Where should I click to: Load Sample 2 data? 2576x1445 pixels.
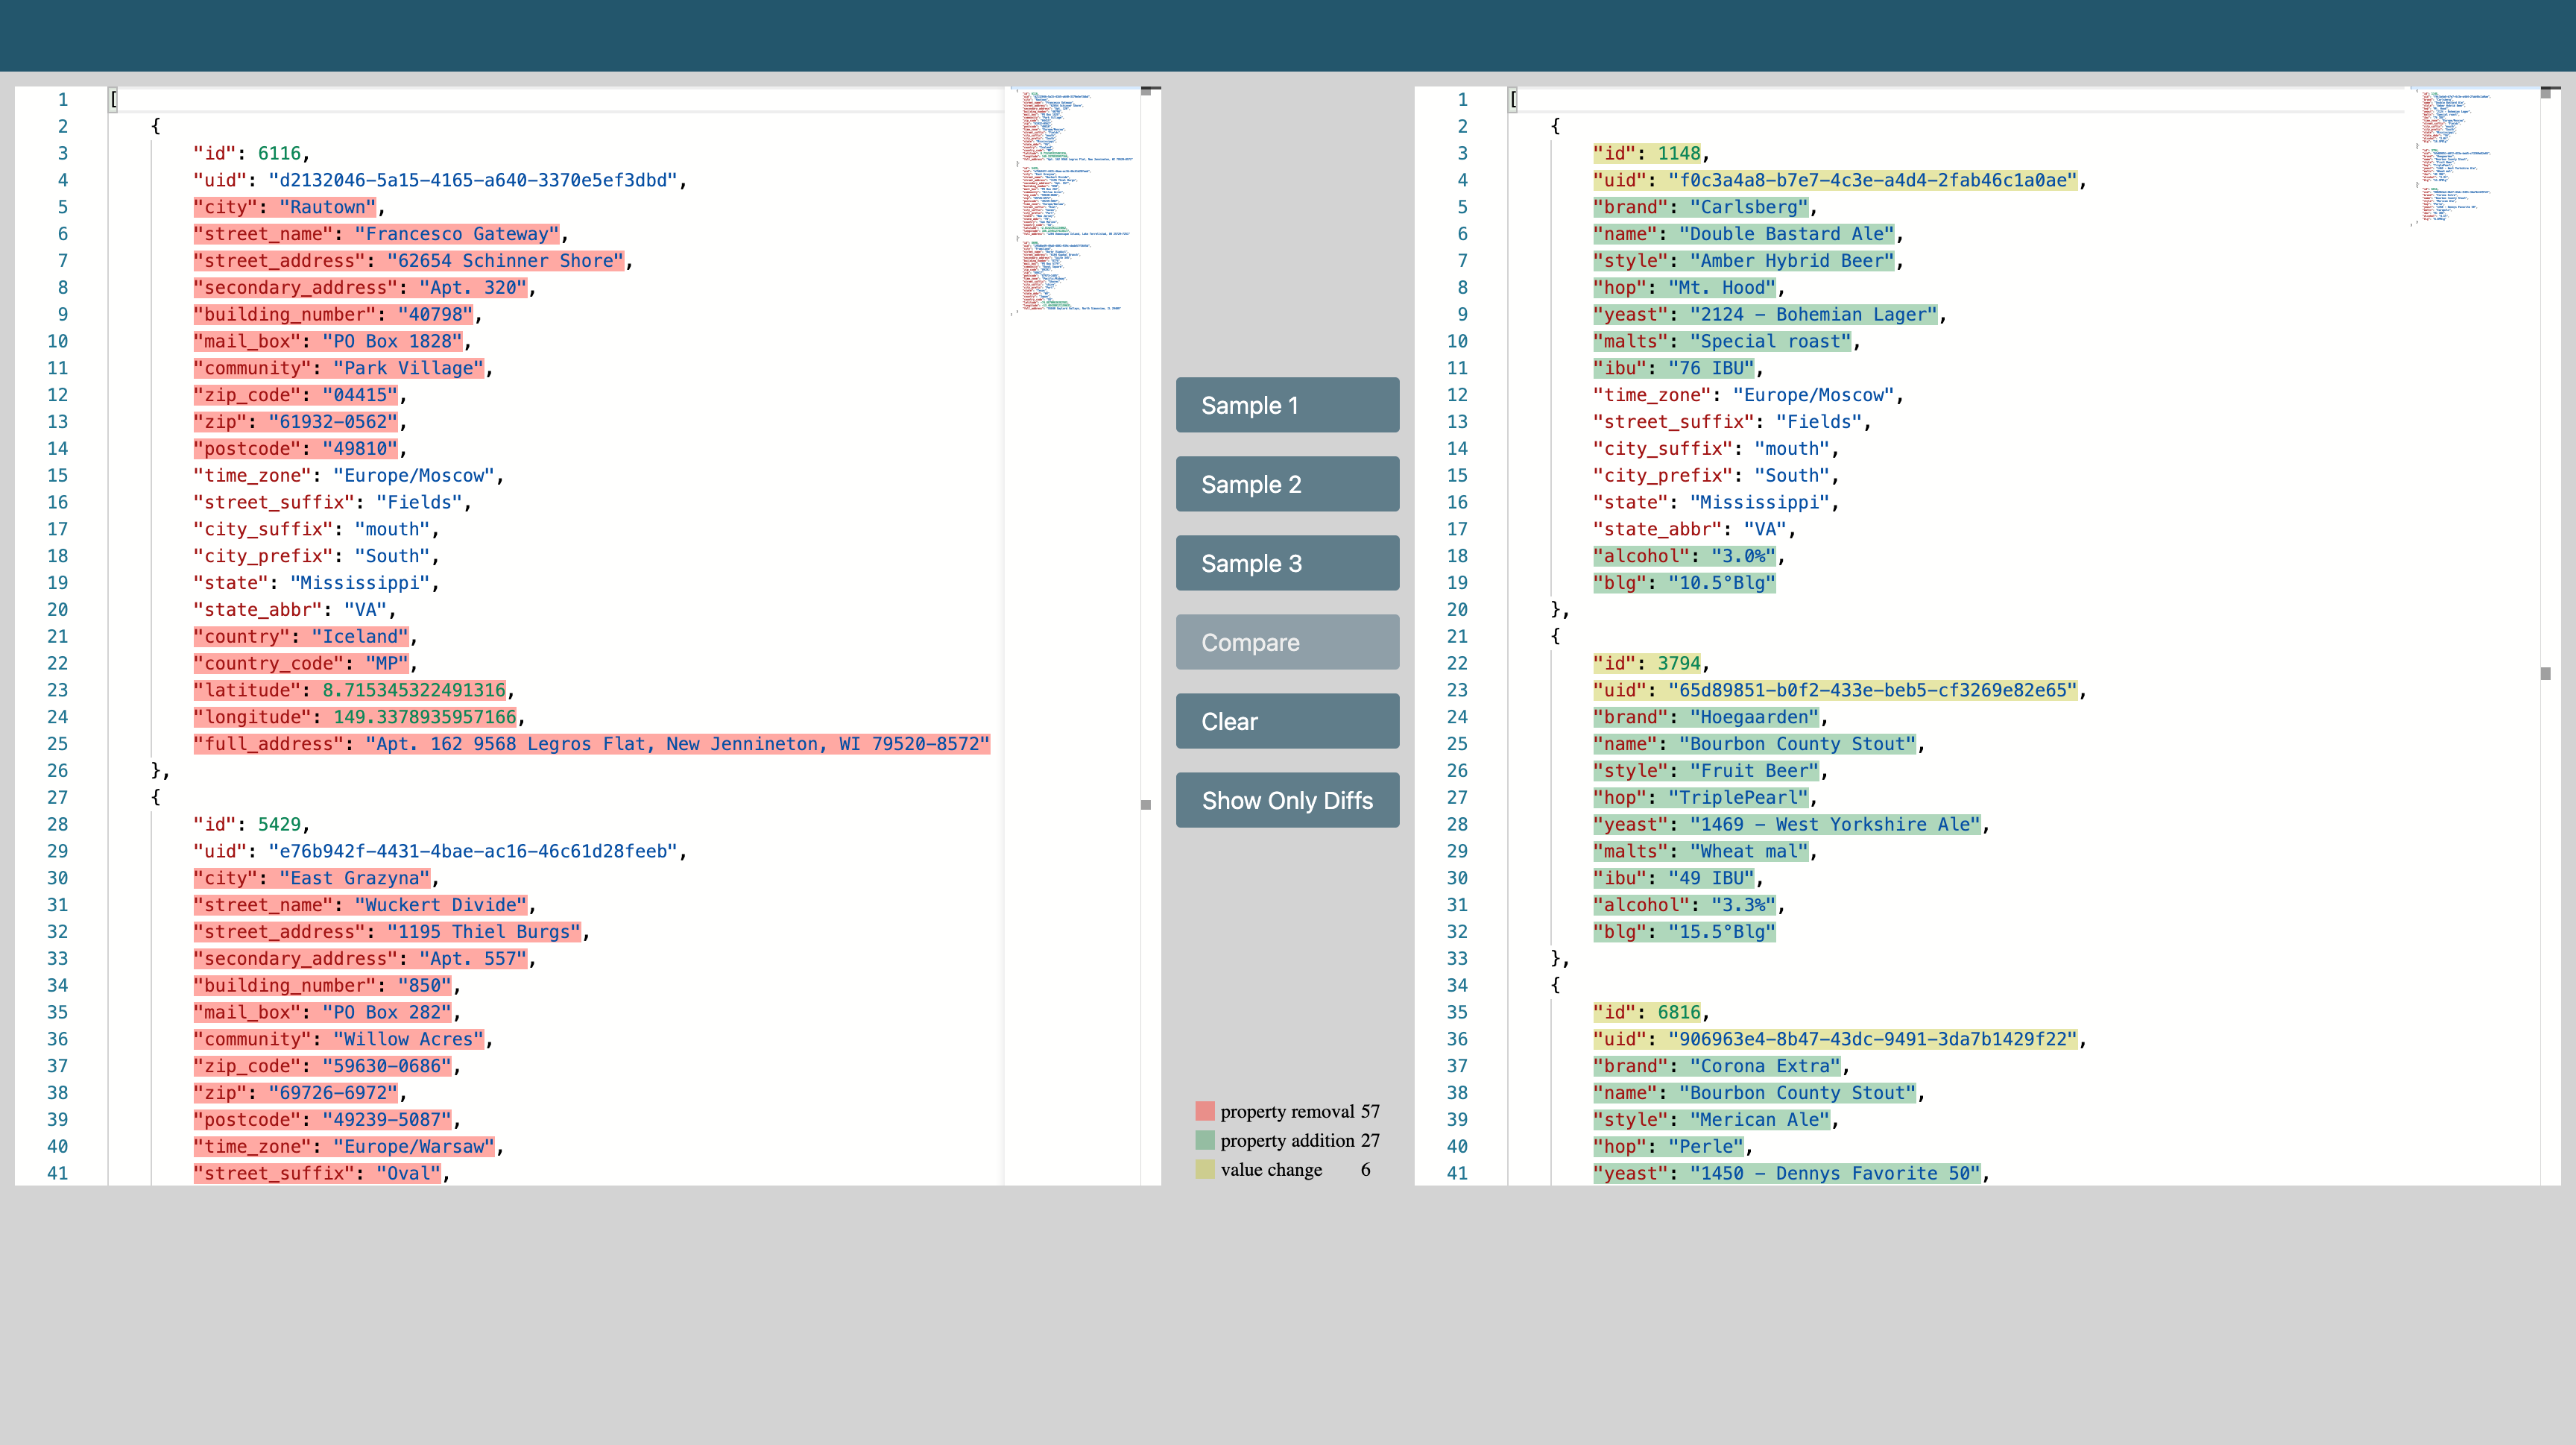tap(1287, 484)
